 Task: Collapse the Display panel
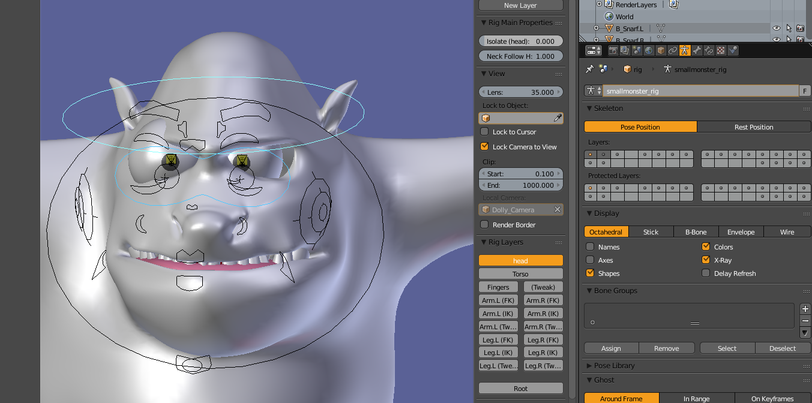pos(589,213)
